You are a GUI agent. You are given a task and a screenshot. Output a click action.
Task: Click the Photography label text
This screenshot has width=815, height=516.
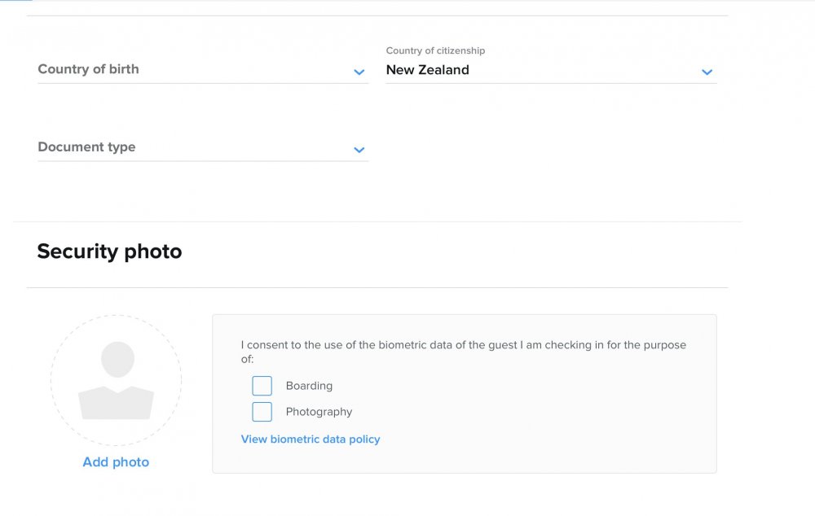pos(319,412)
